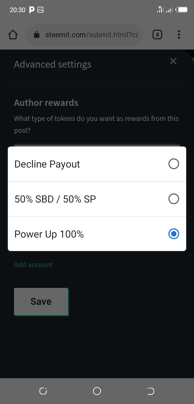Select the Decline Payout radio button
The height and width of the screenshot is (404, 194).
pyautogui.click(x=174, y=164)
